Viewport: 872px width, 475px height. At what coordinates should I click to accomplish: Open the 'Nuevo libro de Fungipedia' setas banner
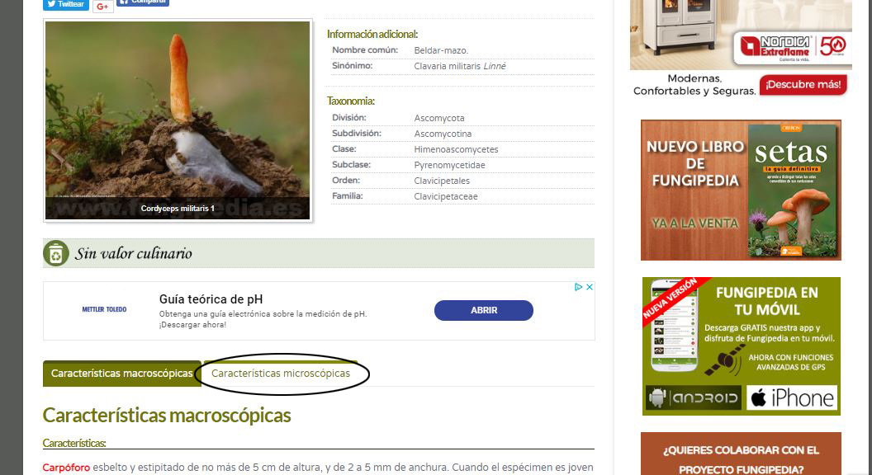pyautogui.click(x=741, y=190)
